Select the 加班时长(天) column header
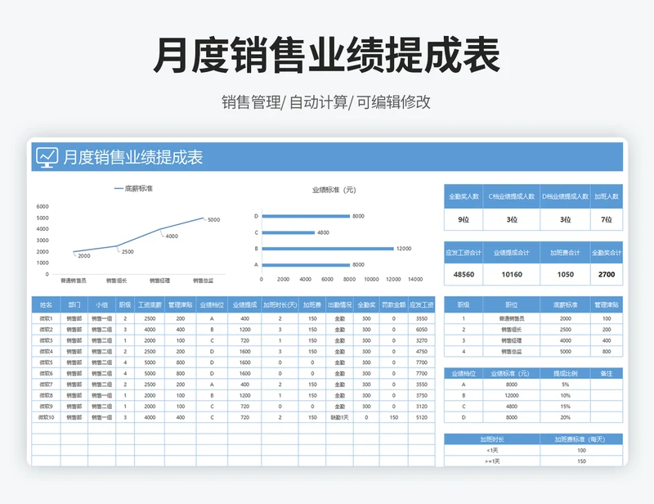Image resolution: width=654 pixels, height=504 pixels. [x=280, y=305]
